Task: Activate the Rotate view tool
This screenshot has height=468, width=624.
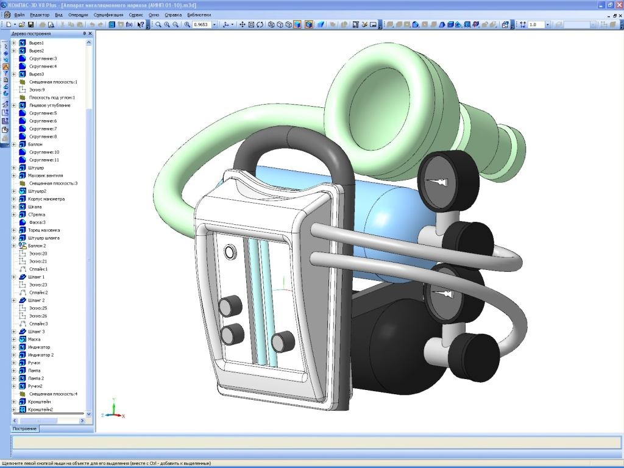Action: tap(260, 25)
